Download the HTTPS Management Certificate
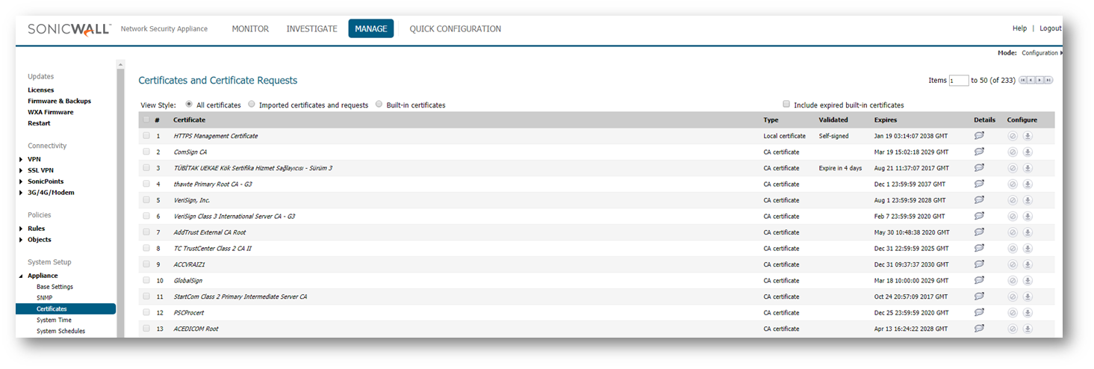 click(x=1028, y=136)
